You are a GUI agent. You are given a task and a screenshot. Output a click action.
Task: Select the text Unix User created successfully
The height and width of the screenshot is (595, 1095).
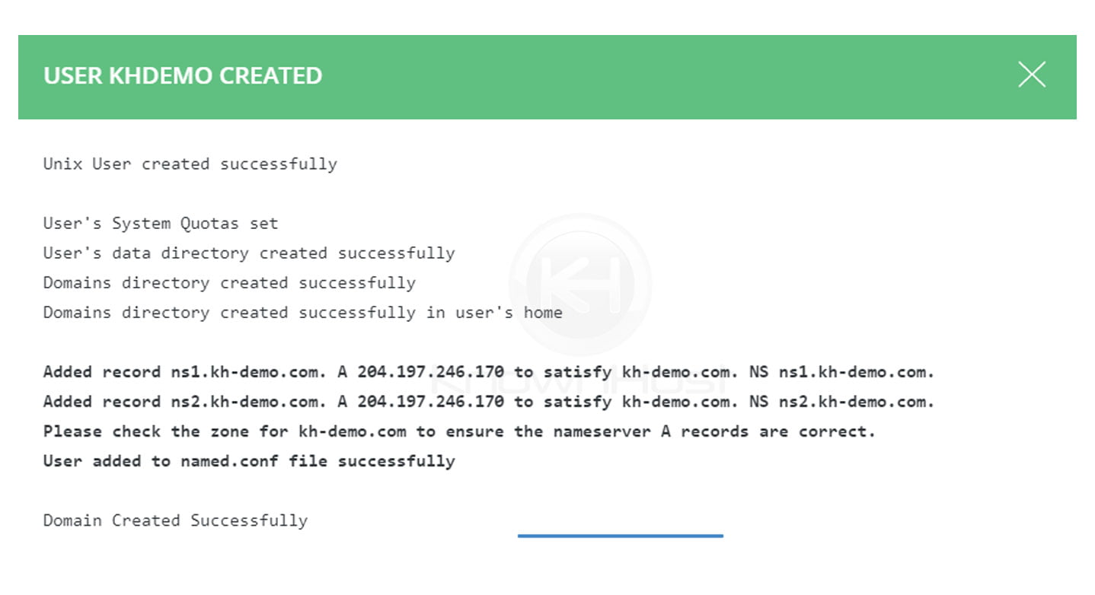point(190,164)
